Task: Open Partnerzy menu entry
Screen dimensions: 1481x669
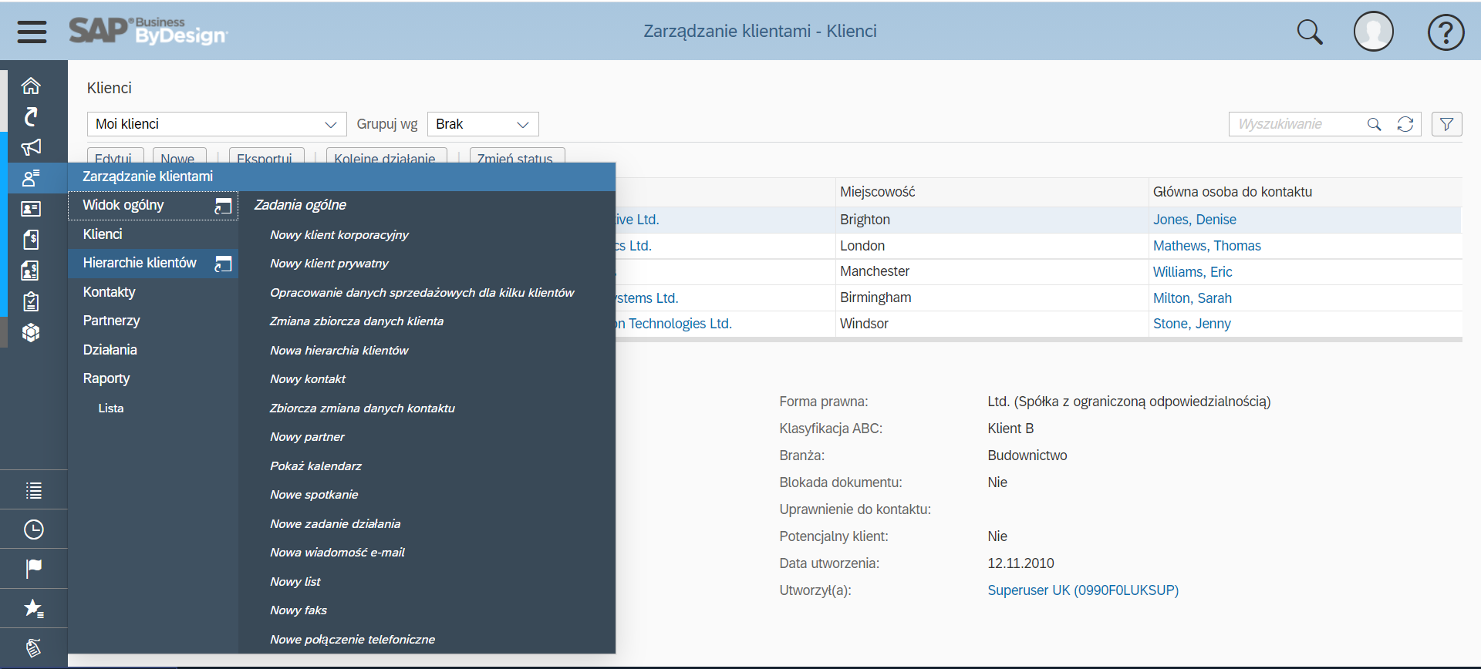Action: click(x=111, y=321)
